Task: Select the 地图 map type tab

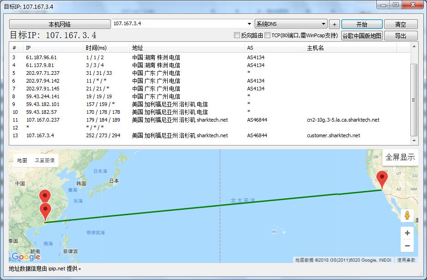Action: point(22,160)
